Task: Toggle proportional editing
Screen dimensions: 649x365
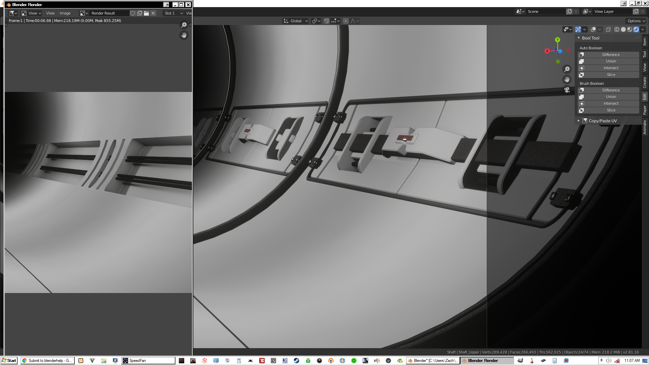Action: (345, 21)
